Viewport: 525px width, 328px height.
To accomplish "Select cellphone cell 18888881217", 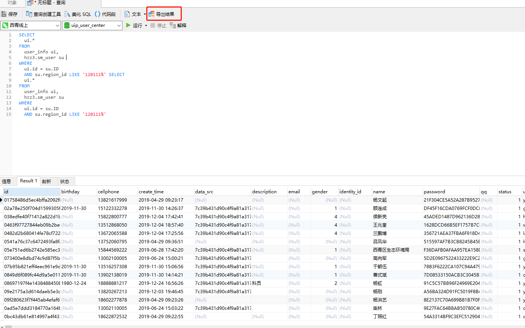I will click(117, 283).
